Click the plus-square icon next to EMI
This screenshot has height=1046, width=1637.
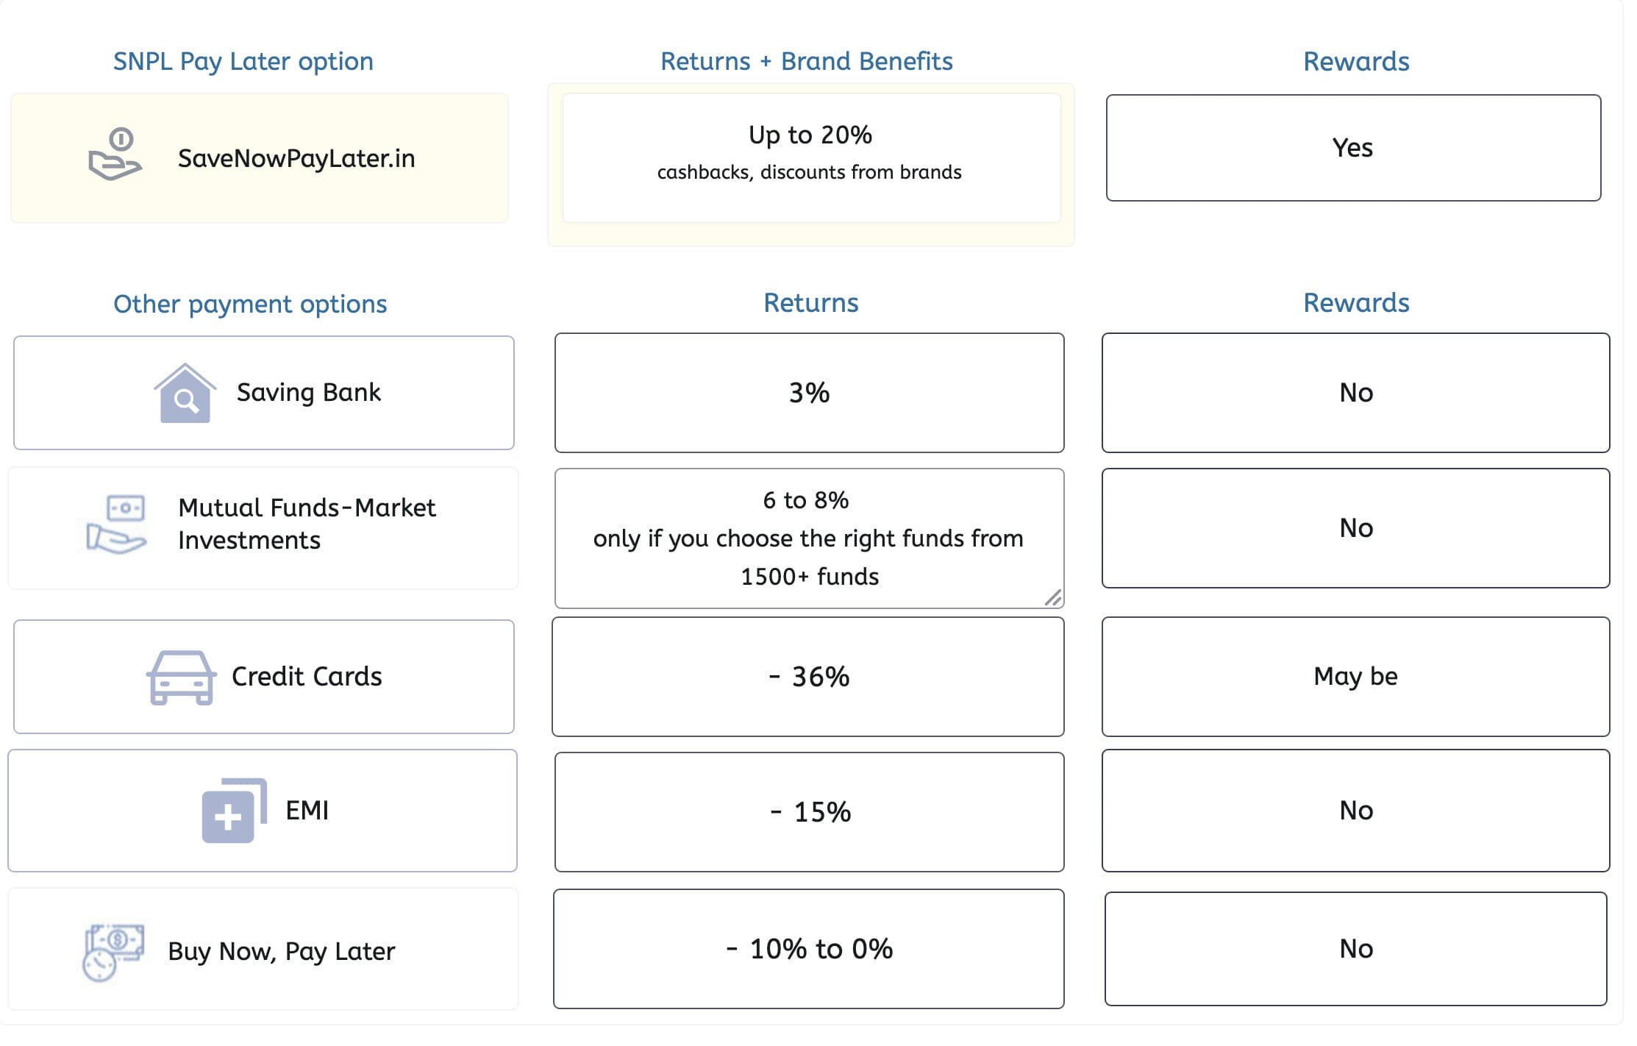tap(234, 811)
